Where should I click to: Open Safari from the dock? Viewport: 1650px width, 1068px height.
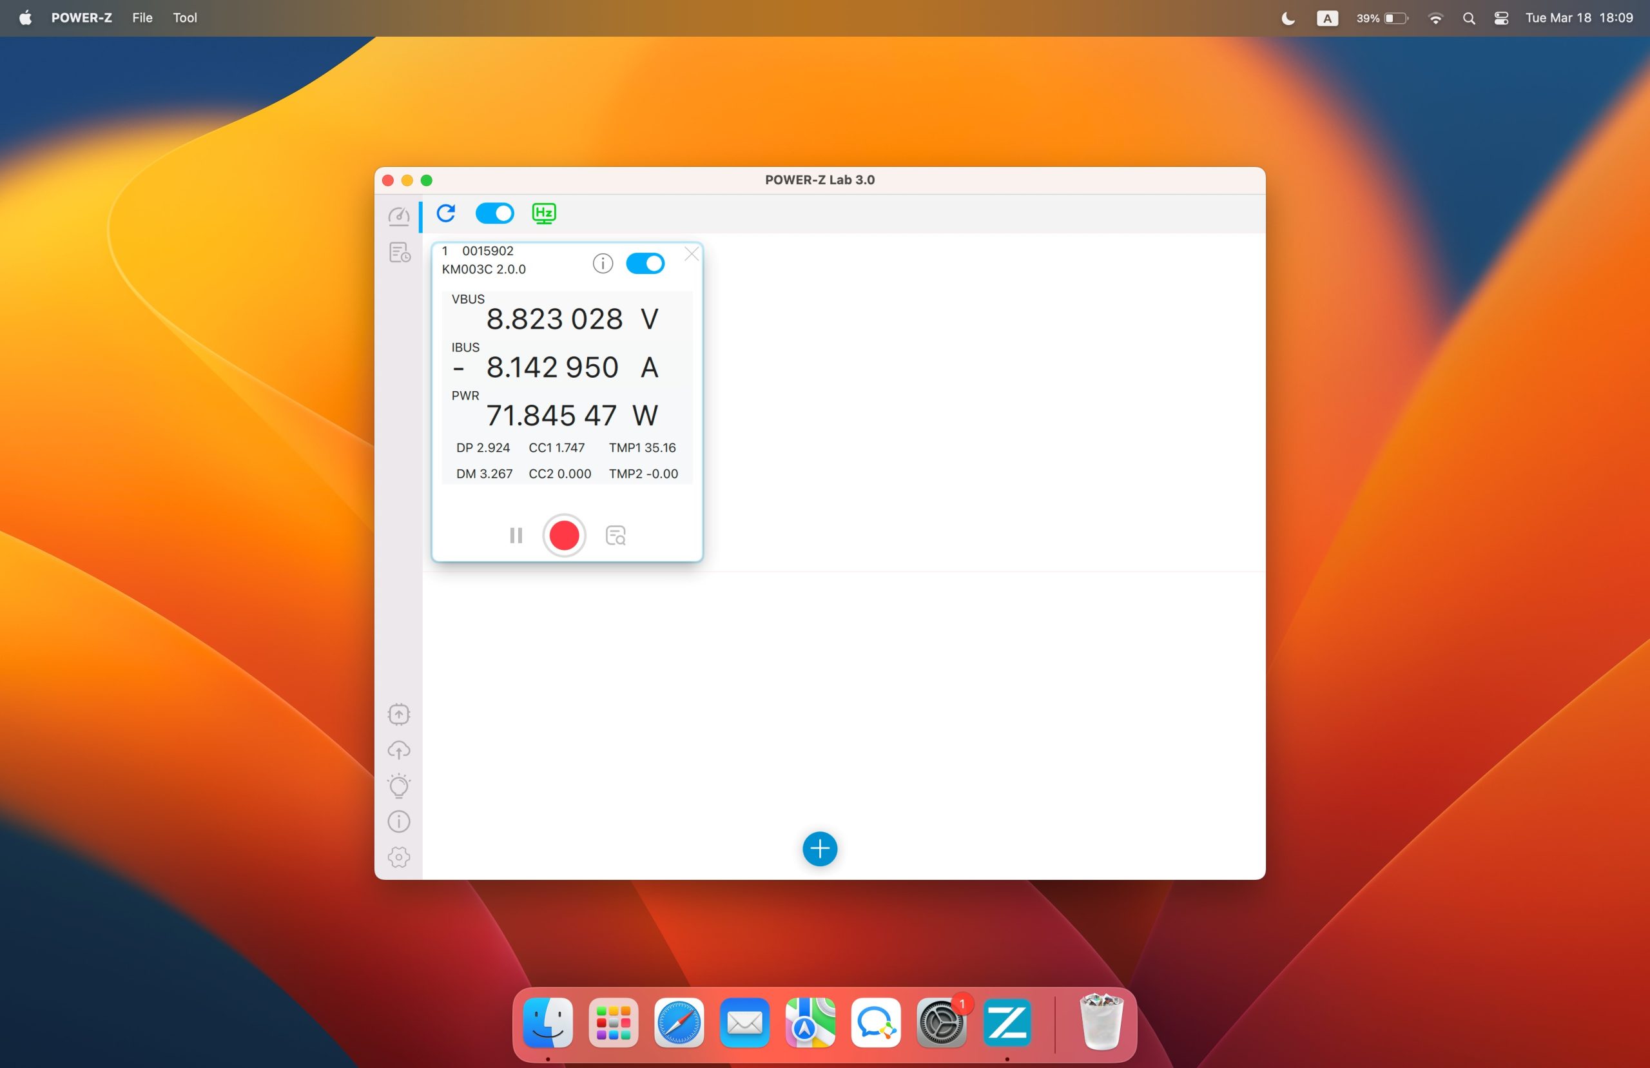[x=678, y=1023]
